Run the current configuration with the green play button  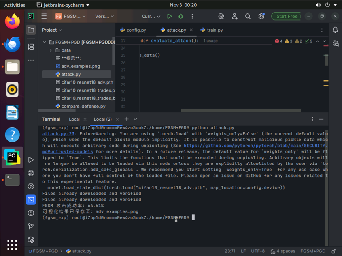169,17
